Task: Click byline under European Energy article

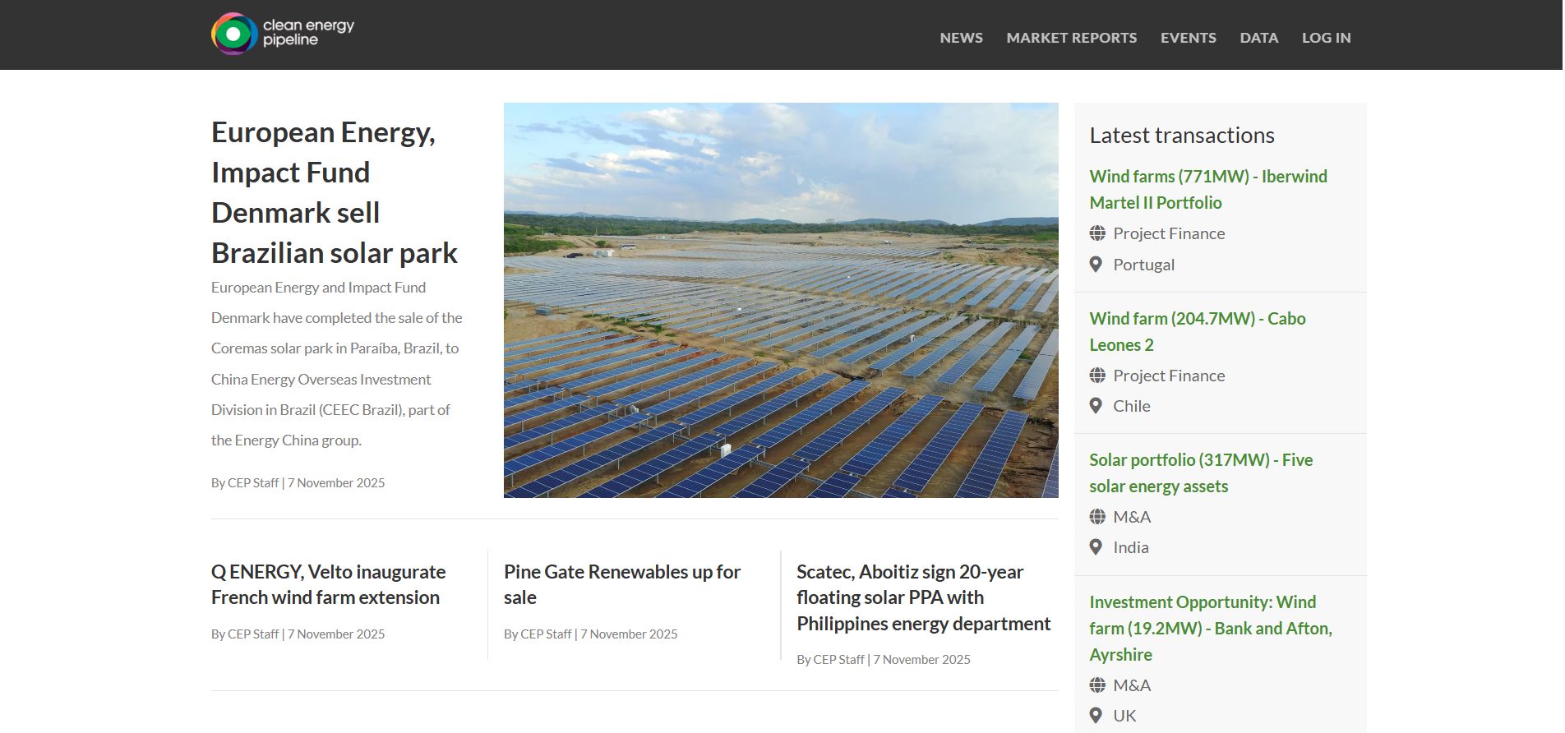Action: [x=298, y=483]
